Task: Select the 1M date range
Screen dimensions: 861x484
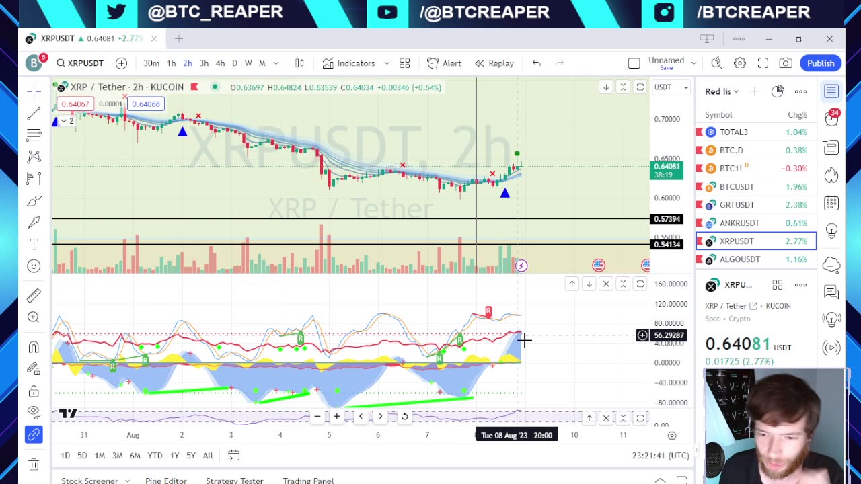Action: [x=100, y=456]
